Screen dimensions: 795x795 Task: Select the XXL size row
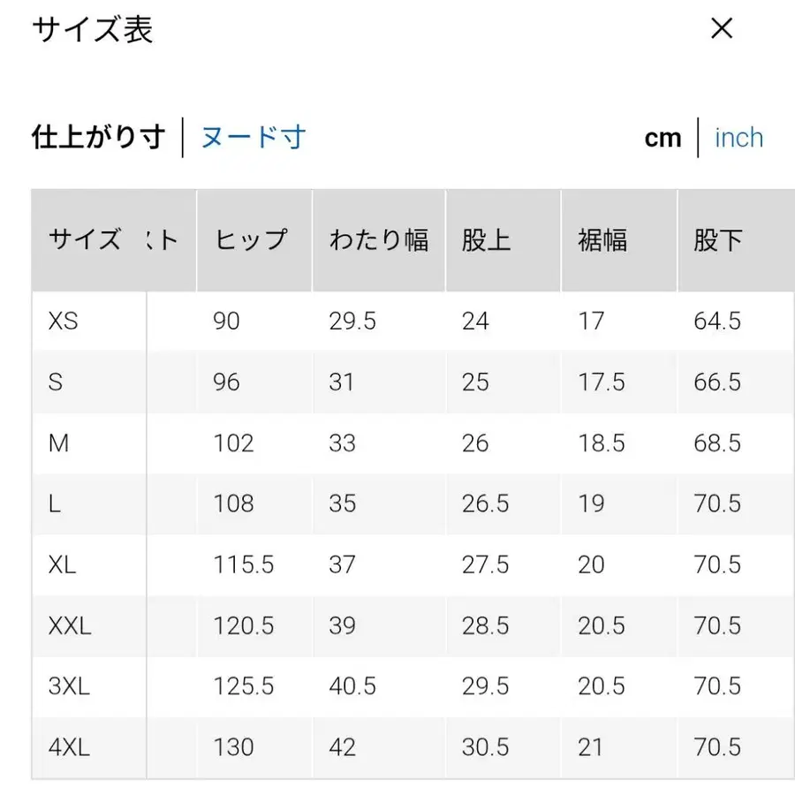click(69, 626)
